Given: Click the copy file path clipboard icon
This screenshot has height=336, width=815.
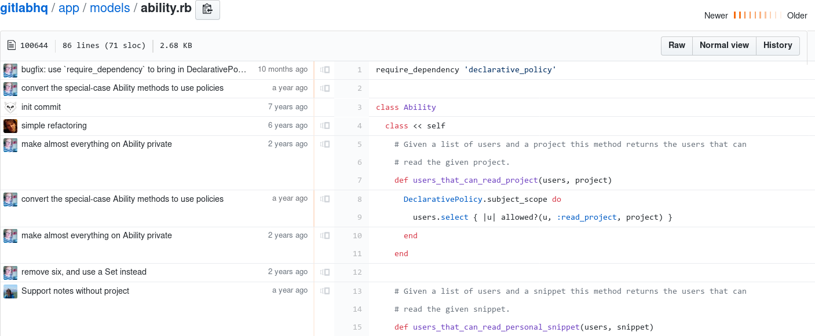Looking at the screenshot, I should point(207,10).
